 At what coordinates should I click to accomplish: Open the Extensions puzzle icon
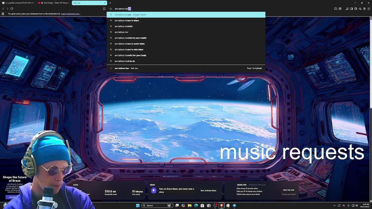click(x=336, y=9)
